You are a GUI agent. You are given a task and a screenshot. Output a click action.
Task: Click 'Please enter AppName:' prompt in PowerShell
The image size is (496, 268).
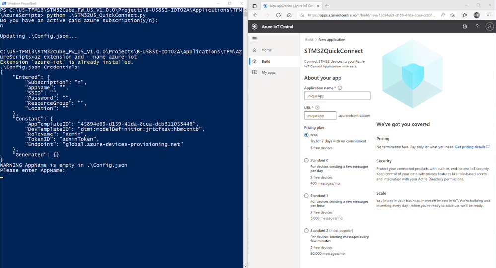pyautogui.click(x=32, y=170)
